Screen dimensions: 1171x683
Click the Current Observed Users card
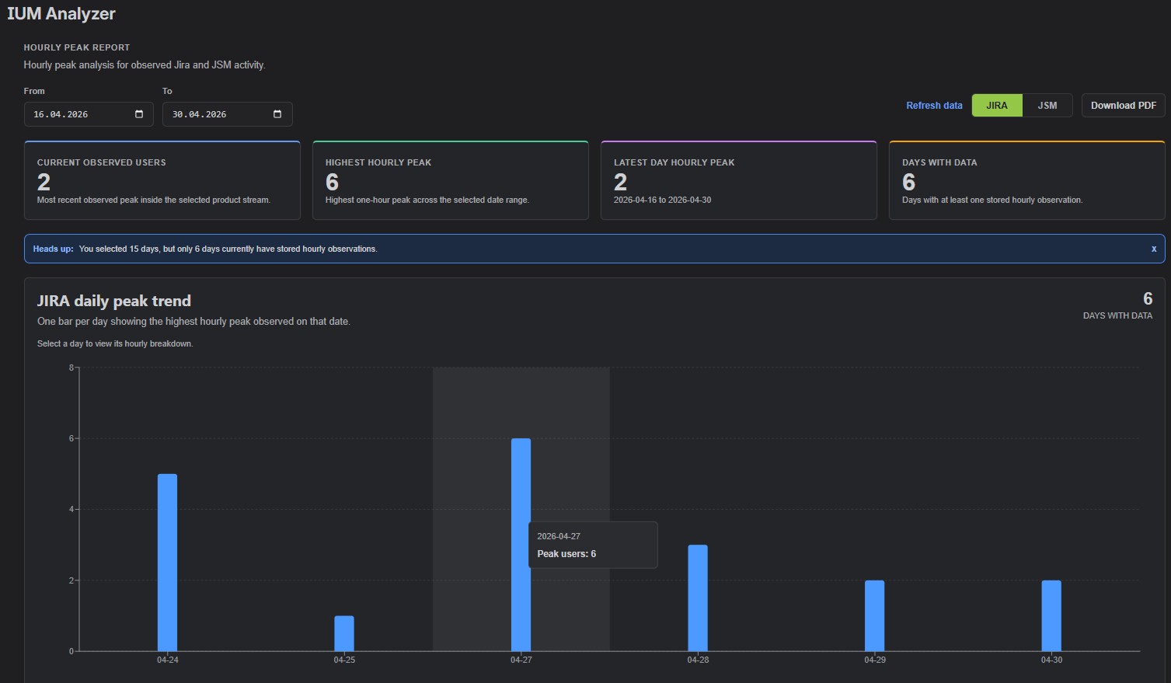tap(162, 180)
